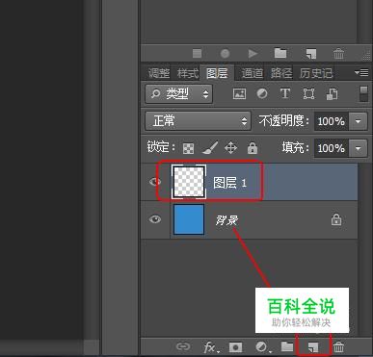Open the 路径 tab
The height and width of the screenshot is (357, 373).
coord(281,73)
